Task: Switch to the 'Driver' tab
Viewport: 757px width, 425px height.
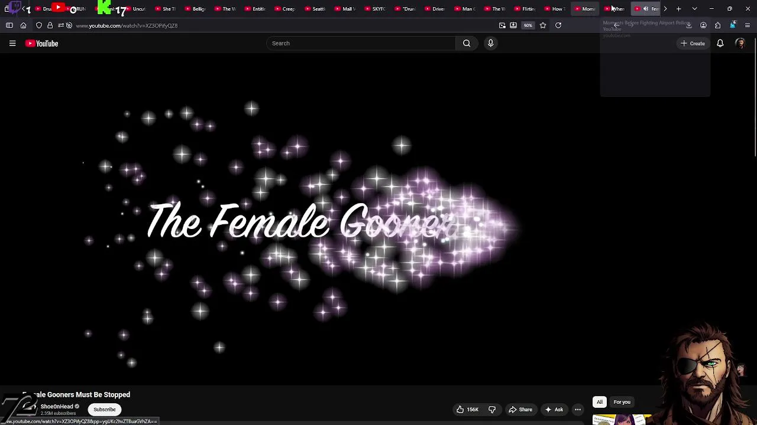Action: click(x=436, y=9)
